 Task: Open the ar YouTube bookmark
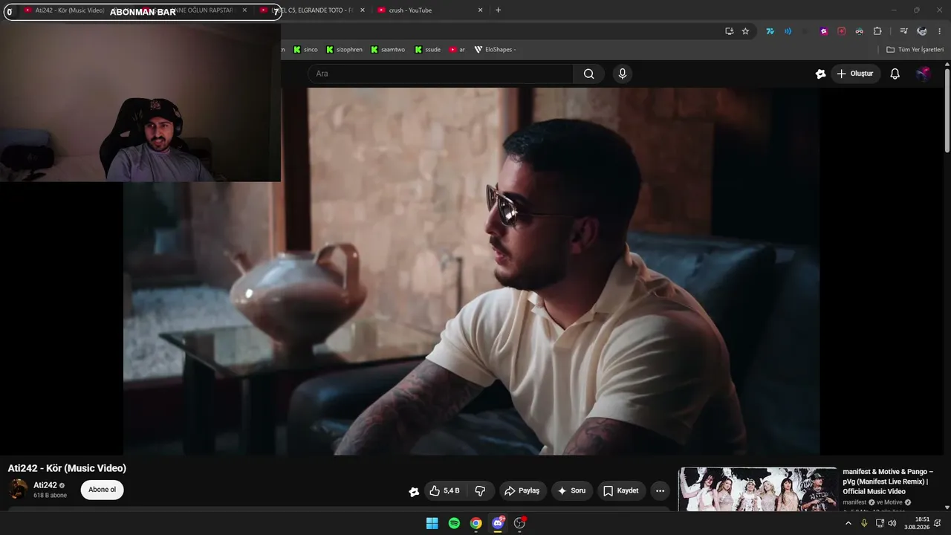pyautogui.click(x=457, y=50)
